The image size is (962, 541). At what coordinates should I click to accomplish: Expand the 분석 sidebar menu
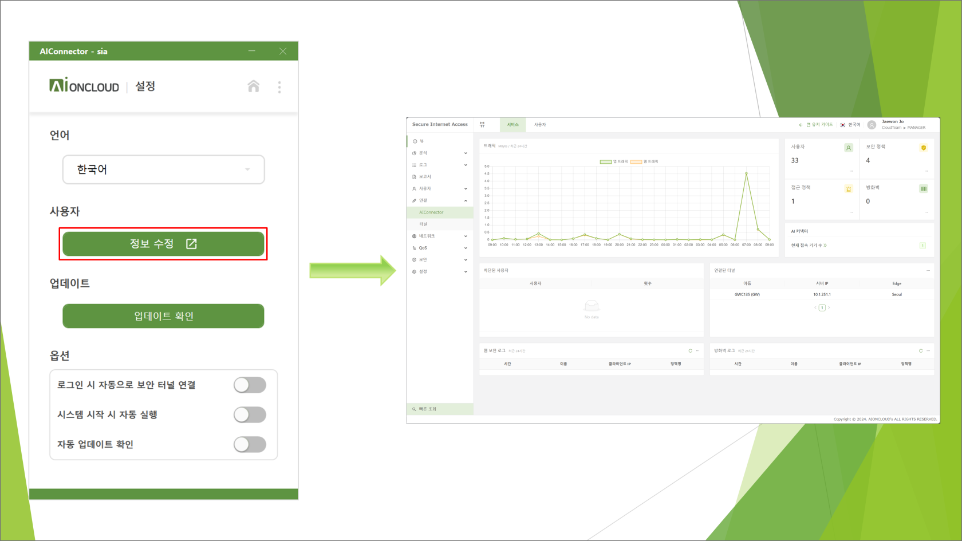439,153
